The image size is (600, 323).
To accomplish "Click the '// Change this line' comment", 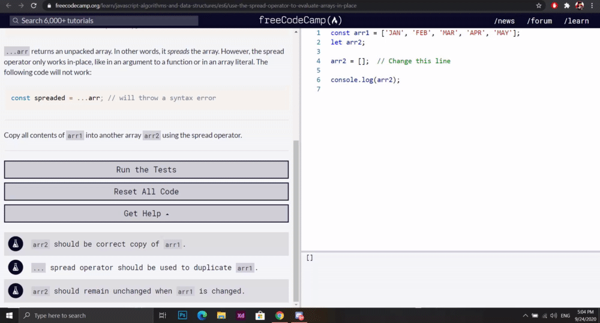I will pos(413,61).
